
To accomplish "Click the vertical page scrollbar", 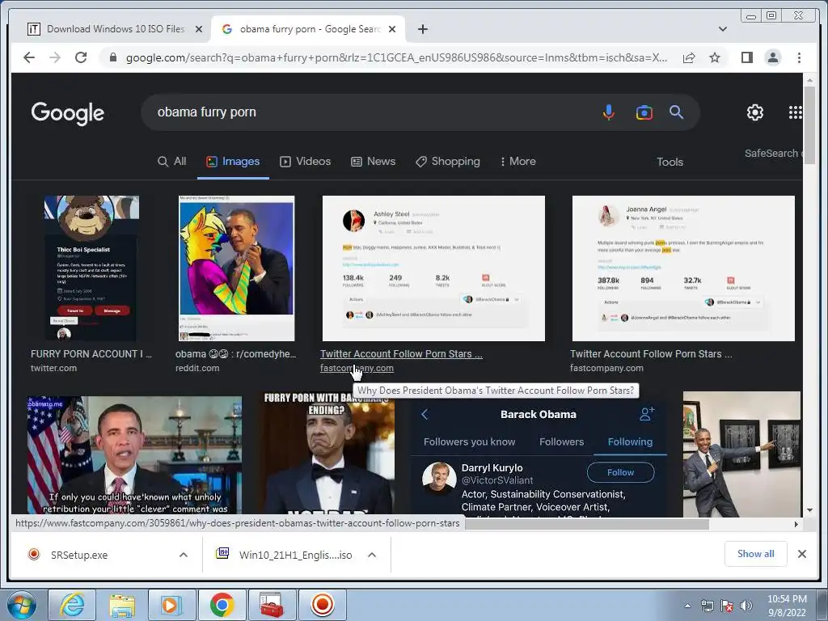I will pos(810,125).
